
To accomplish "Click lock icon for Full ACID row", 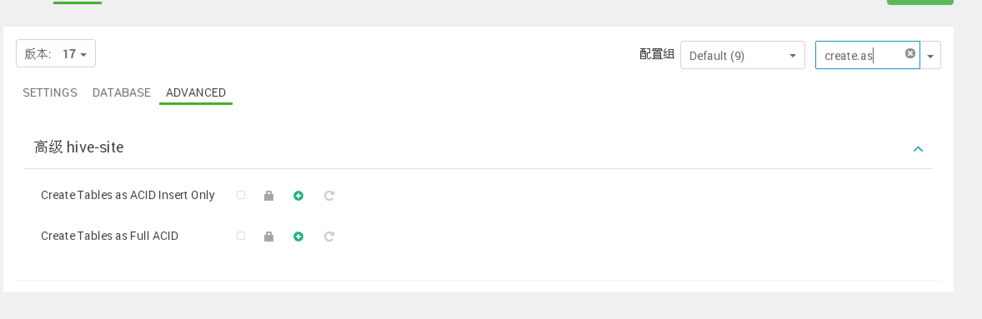I will 269,237.
